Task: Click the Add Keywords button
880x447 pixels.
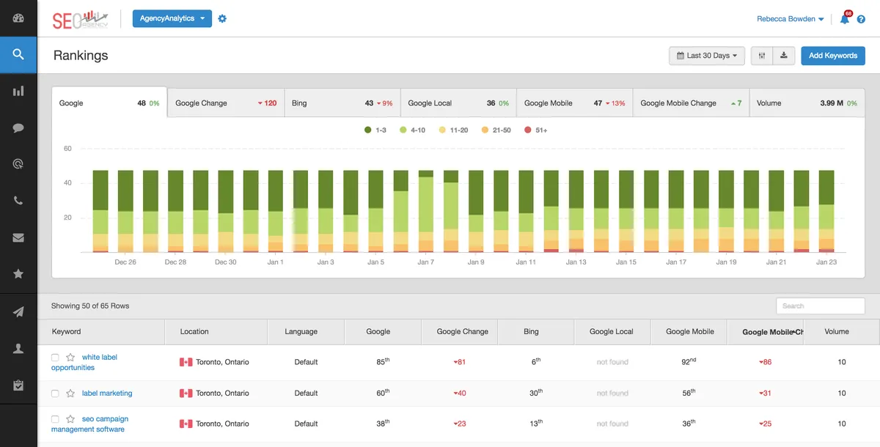Action: [832, 56]
